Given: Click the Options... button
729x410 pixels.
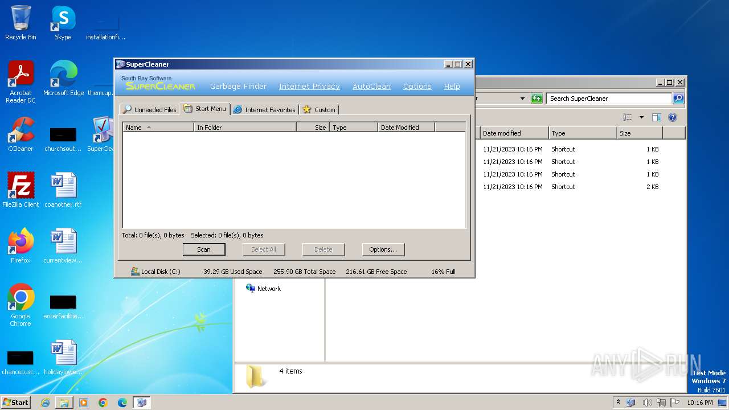Looking at the screenshot, I should 383,249.
